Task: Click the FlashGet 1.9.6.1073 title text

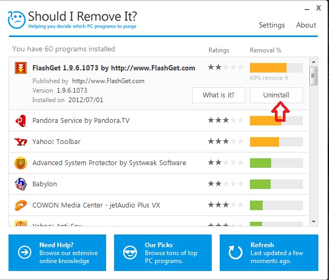Action: tap(114, 68)
